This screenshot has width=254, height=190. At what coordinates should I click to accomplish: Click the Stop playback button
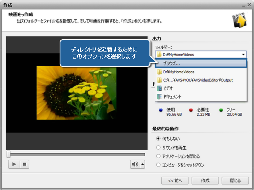coord(24,164)
